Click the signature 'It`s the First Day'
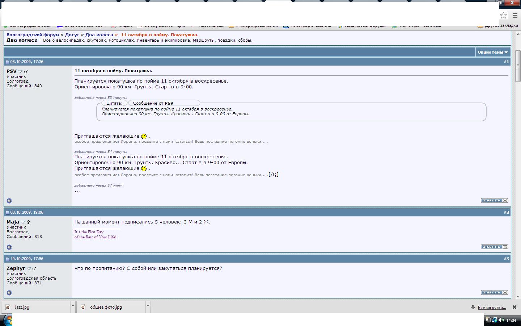The height and width of the screenshot is (326, 521). coord(89,232)
